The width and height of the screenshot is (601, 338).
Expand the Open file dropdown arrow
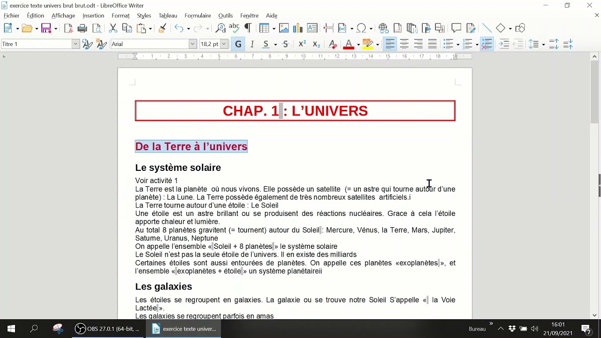pyautogui.click(x=36, y=29)
